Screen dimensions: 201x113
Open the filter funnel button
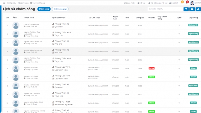click(x=186, y=9)
